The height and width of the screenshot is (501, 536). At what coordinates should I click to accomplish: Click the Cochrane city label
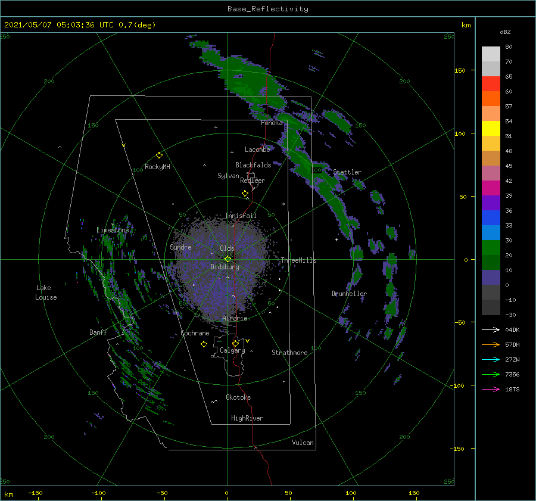(x=195, y=333)
